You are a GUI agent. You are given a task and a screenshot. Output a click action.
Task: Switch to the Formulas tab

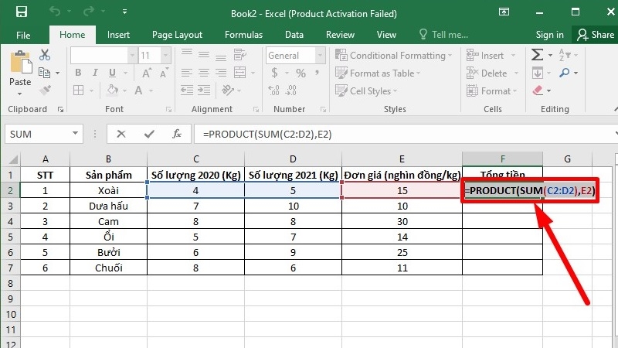click(x=243, y=35)
